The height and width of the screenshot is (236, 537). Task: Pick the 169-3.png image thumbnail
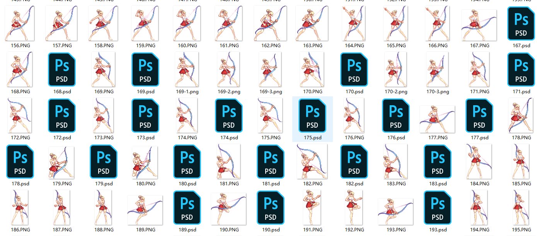point(271,70)
